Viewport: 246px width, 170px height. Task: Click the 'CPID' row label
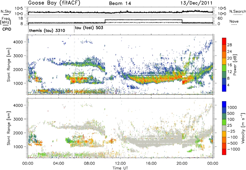click(x=7, y=29)
